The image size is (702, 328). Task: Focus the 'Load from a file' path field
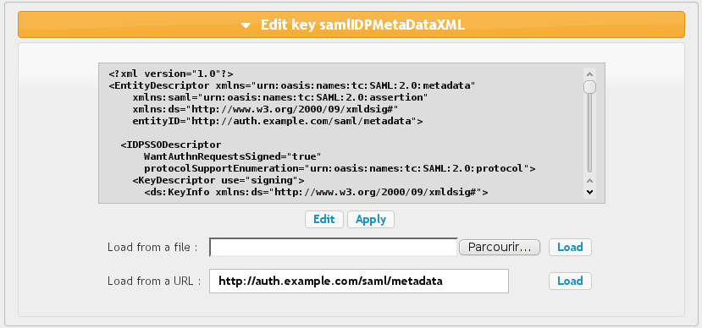(x=334, y=247)
